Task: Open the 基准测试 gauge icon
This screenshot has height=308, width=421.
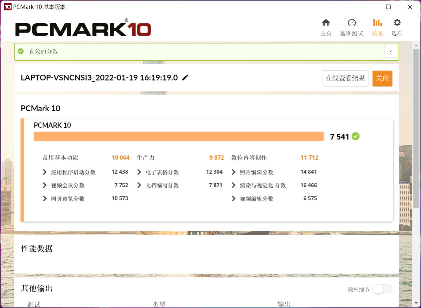Action: click(x=352, y=22)
